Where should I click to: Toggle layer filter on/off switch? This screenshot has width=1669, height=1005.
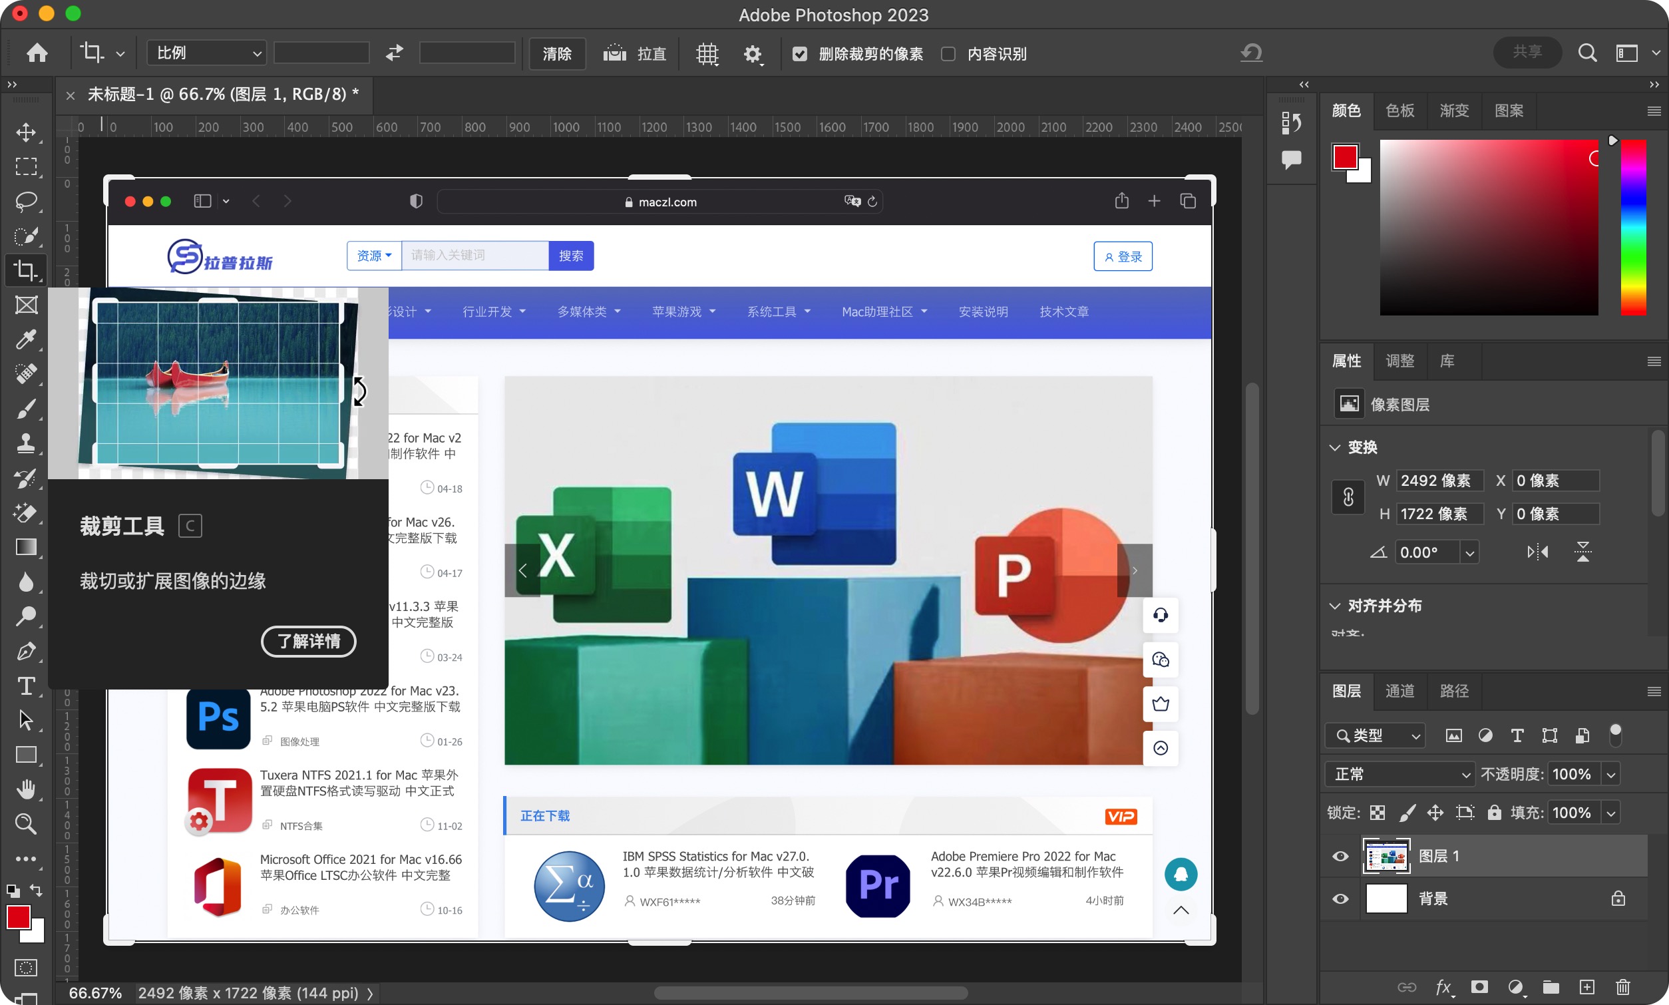(x=1615, y=735)
